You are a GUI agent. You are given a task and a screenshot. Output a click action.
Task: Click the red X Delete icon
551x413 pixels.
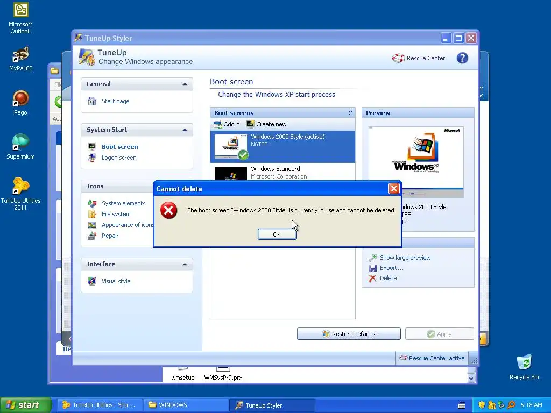[373, 278]
